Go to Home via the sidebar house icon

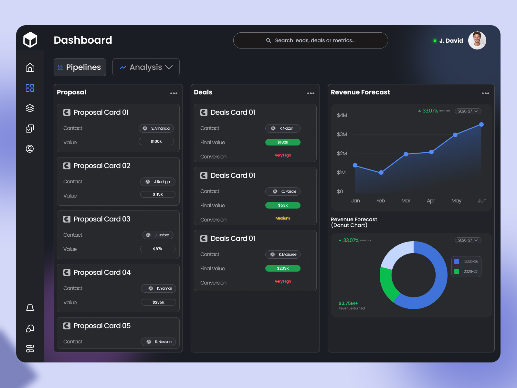[30, 68]
